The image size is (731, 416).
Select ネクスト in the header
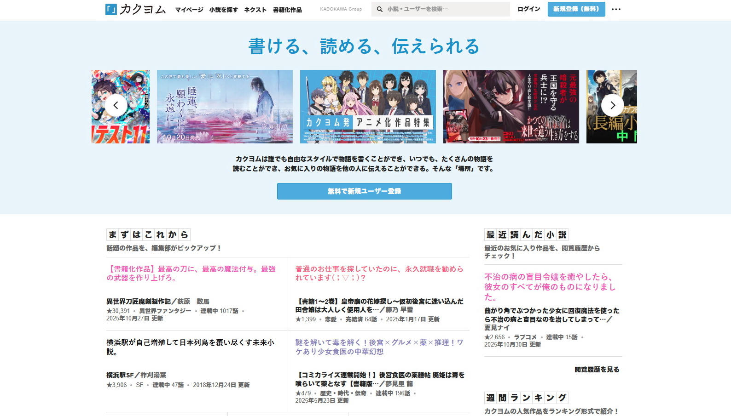255,10
